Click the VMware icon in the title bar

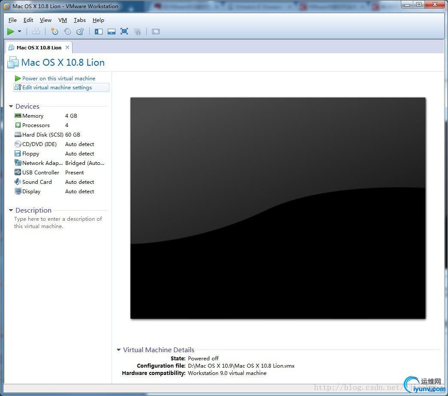coord(6,6)
